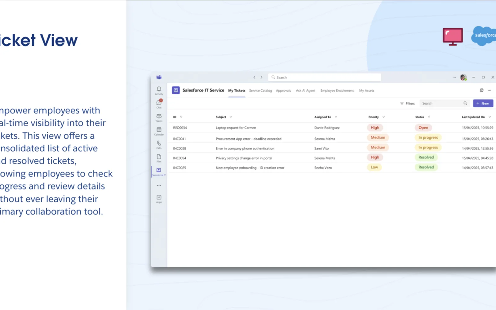Open ticket INC0025
This screenshot has width=496, height=310.
(x=179, y=168)
